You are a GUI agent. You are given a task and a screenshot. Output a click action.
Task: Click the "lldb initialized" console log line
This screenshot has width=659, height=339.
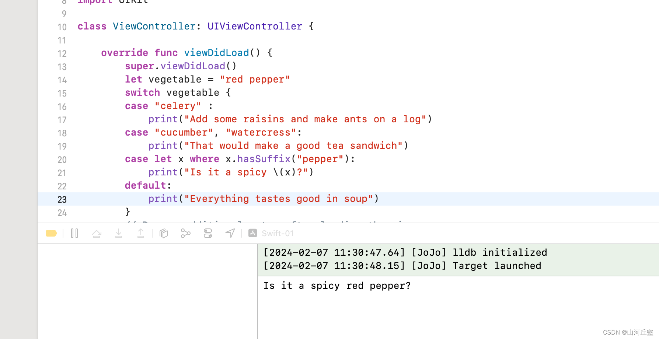pos(405,252)
